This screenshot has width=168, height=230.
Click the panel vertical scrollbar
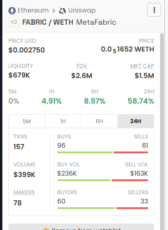point(162,131)
